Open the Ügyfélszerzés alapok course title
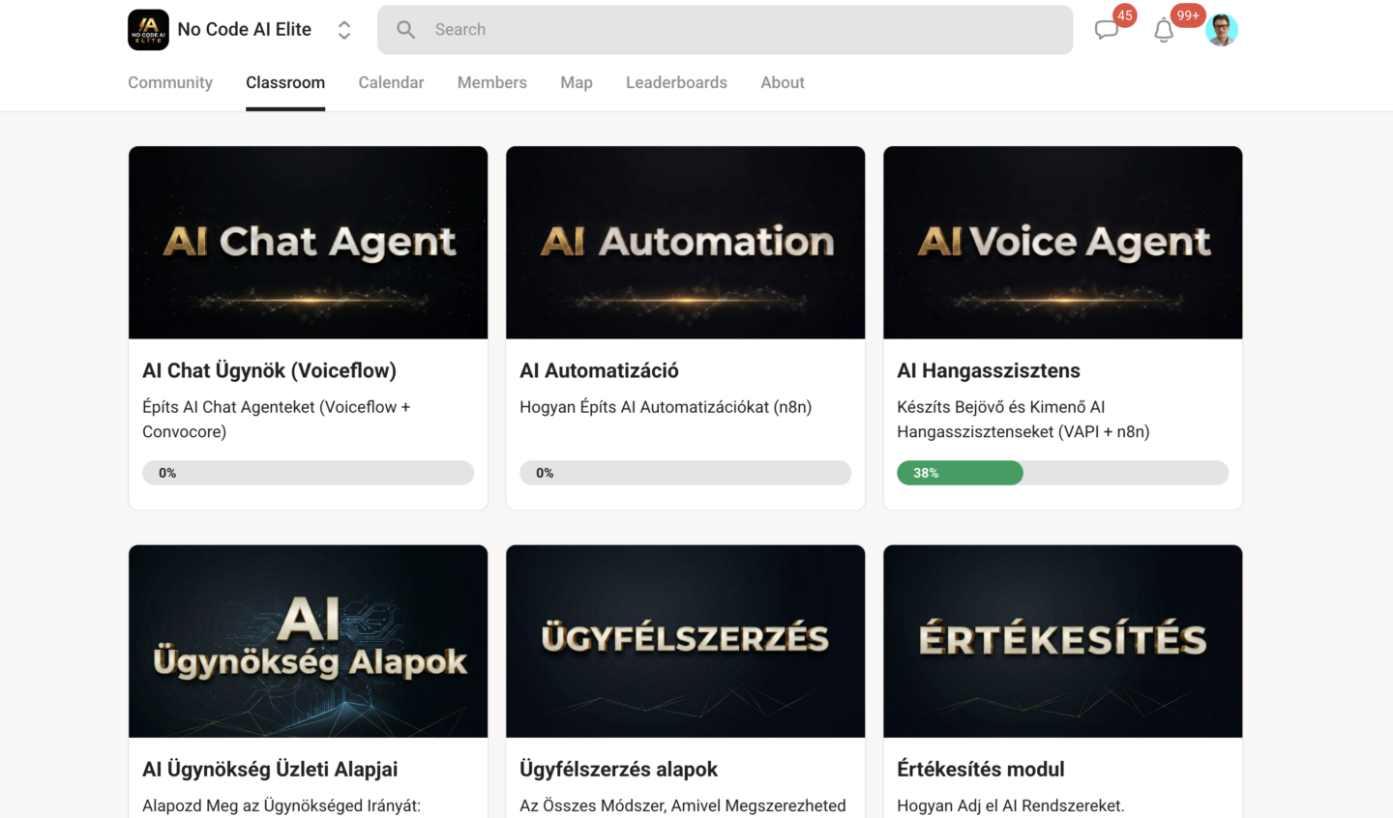The width and height of the screenshot is (1393, 818). click(x=619, y=770)
